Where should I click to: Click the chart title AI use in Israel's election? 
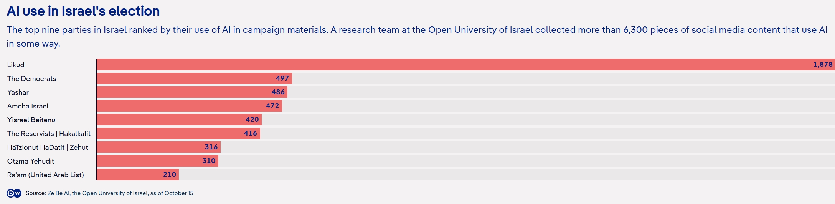[x=83, y=11]
